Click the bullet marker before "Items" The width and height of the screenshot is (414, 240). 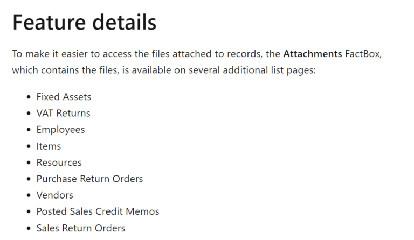point(28,146)
